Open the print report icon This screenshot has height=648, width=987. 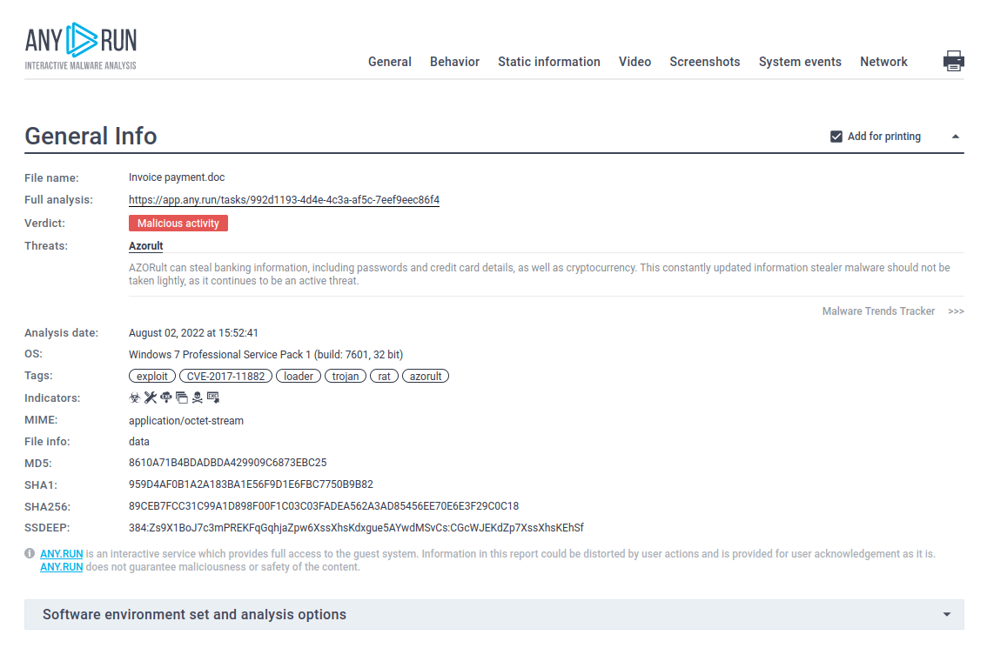954,61
